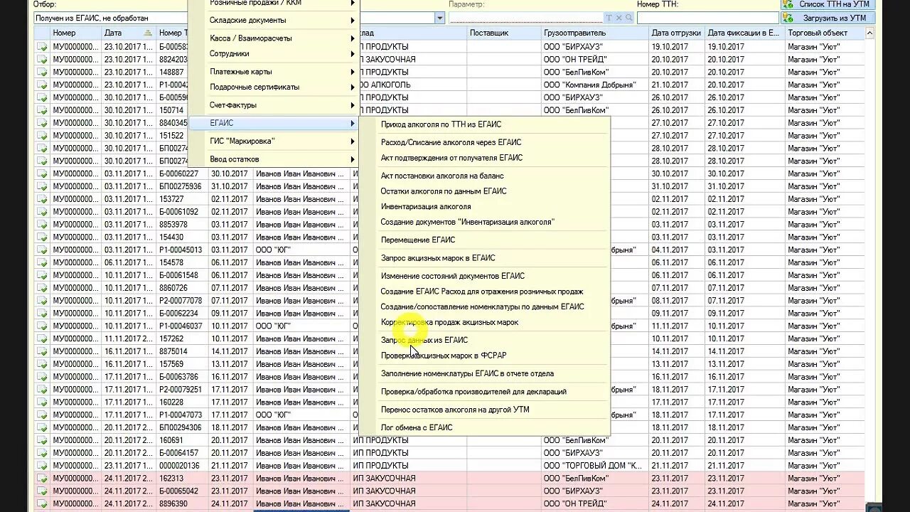910x512 pixels.
Task: Click the document icon in row with TTN 160228
Action: pos(42,402)
